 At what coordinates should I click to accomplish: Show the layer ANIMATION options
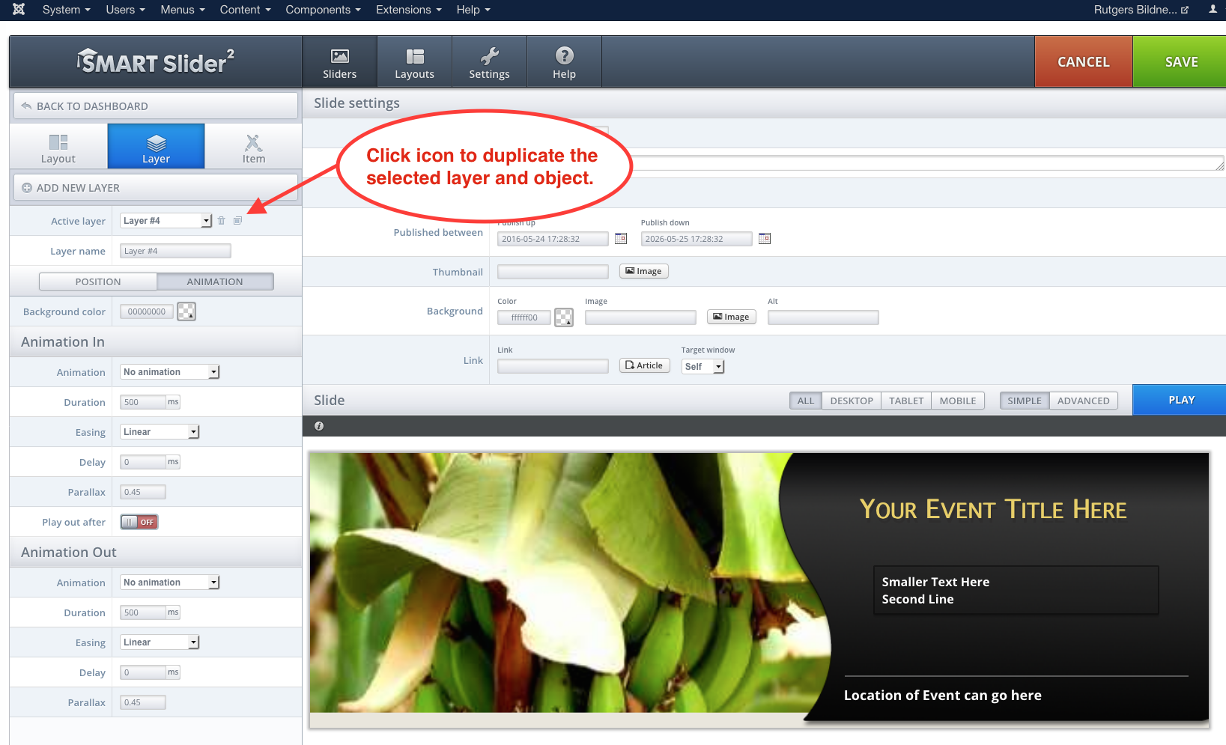(215, 282)
